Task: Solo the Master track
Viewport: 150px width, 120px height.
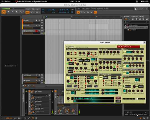Action: click(x=39, y=80)
